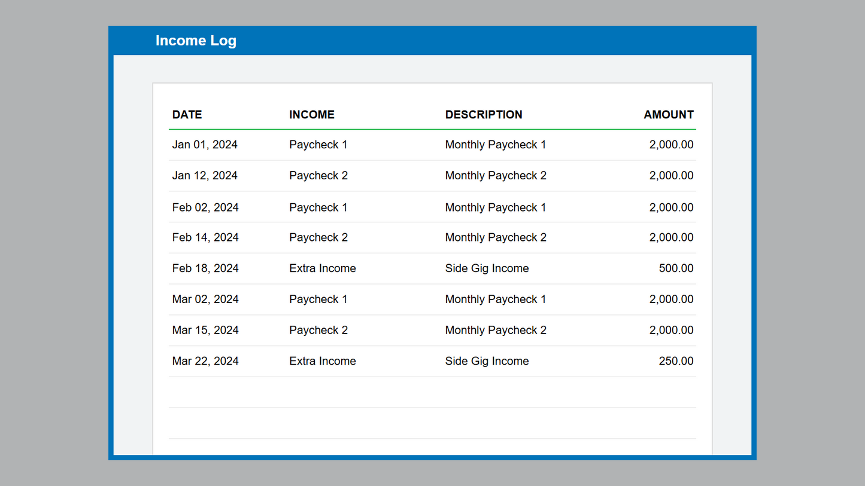865x486 pixels.
Task: Select Paycheck 2 in the Feb 14 row
Action: coord(318,237)
